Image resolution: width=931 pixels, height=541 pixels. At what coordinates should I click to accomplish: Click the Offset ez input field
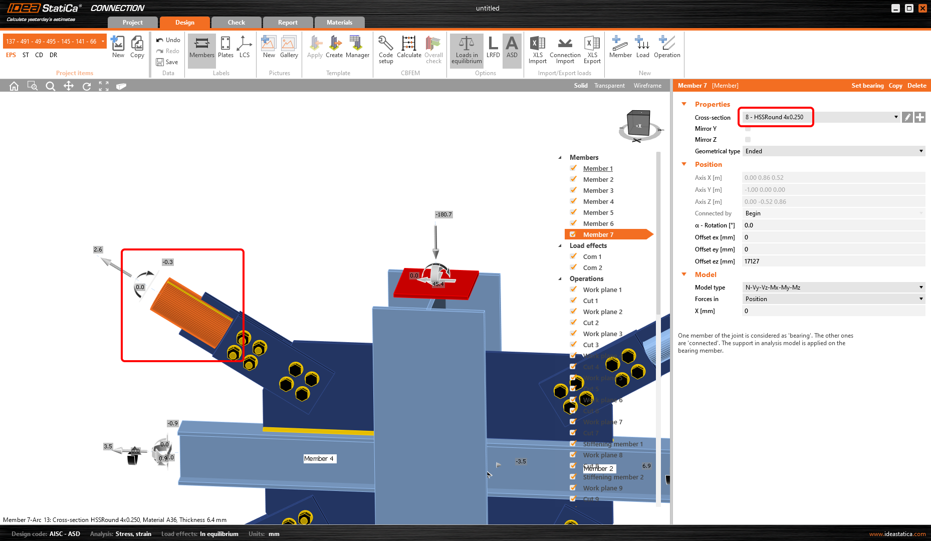833,261
